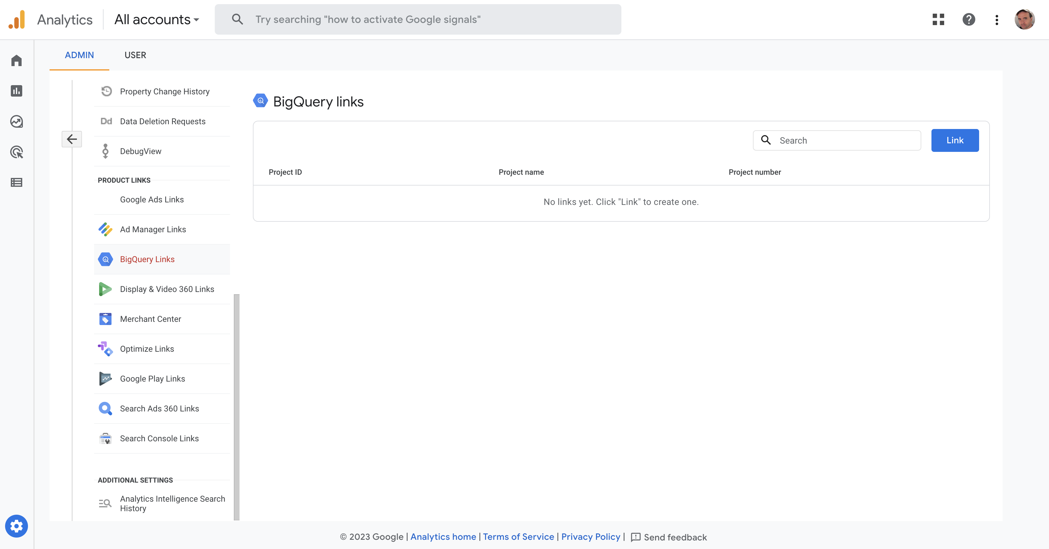Open DebugView menu item

(162, 151)
